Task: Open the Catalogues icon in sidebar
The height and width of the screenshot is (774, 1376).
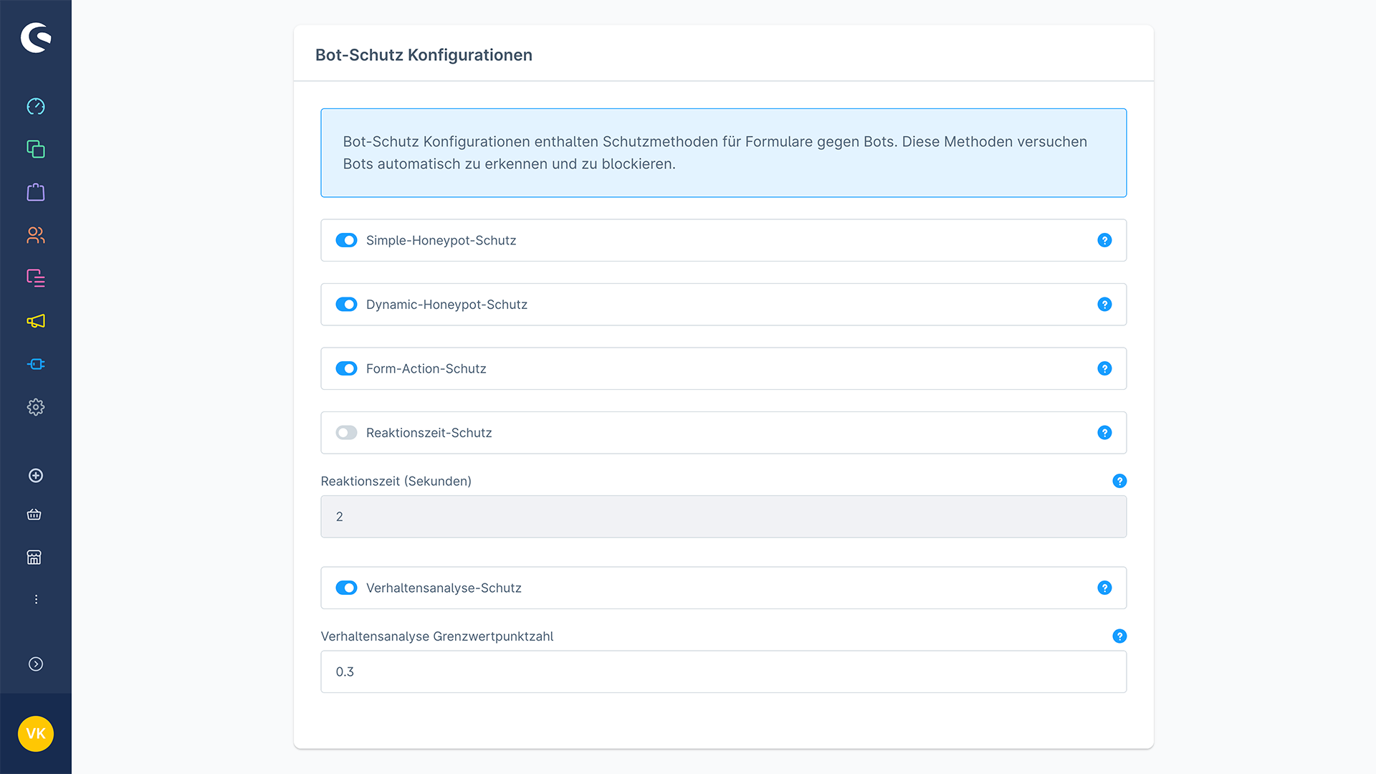Action: coord(36,149)
